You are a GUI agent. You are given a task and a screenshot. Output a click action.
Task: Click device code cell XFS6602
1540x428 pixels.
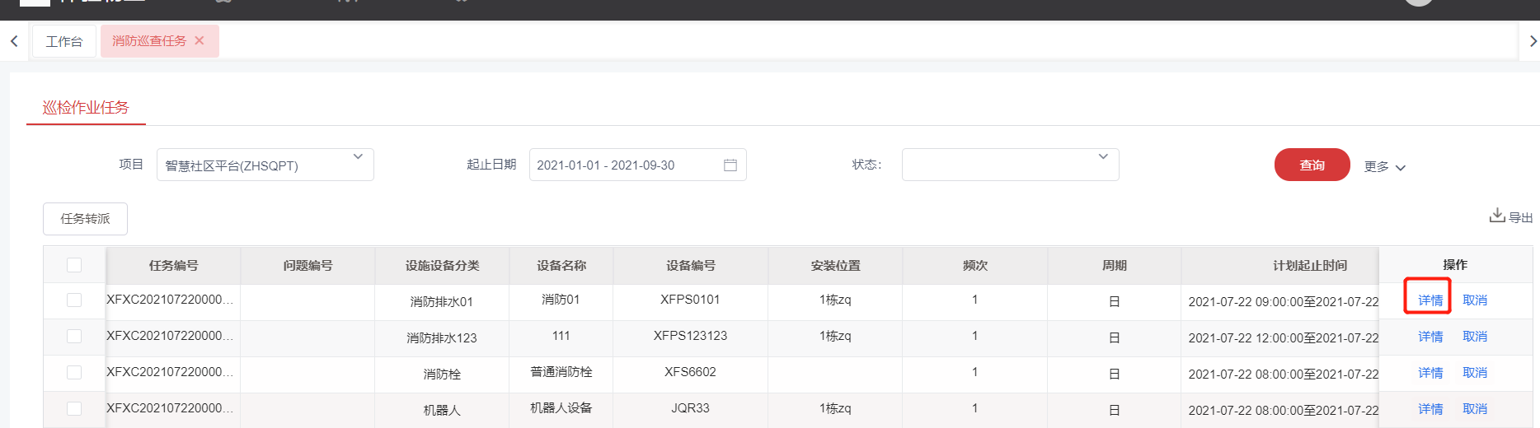pyautogui.click(x=690, y=372)
